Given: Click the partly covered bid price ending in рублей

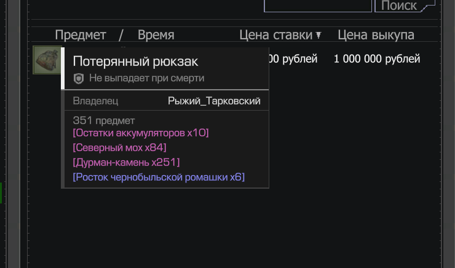Looking at the screenshot, I should [293, 59].
